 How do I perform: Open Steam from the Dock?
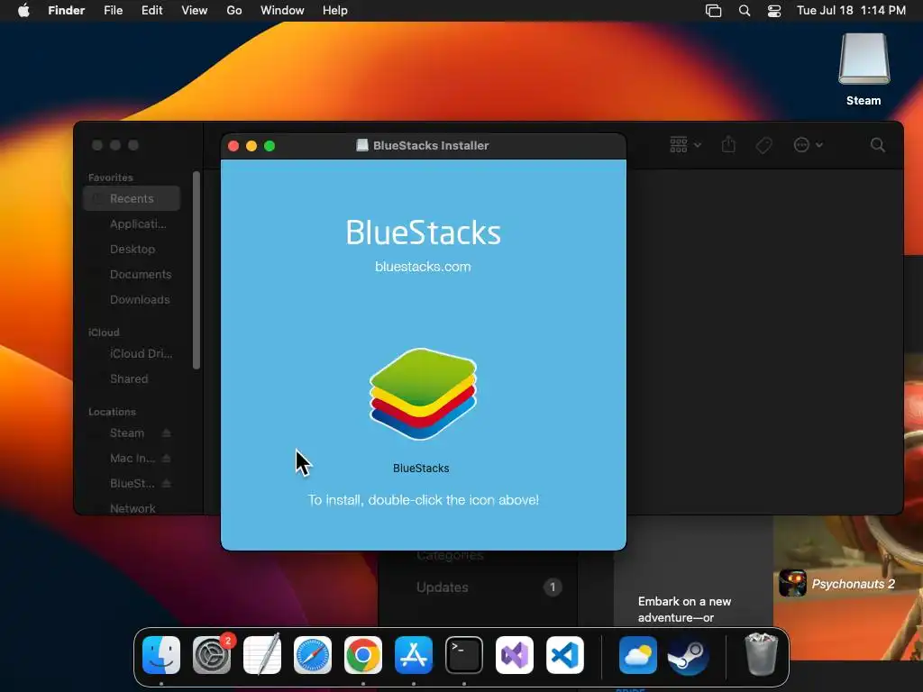click(688, 655)
